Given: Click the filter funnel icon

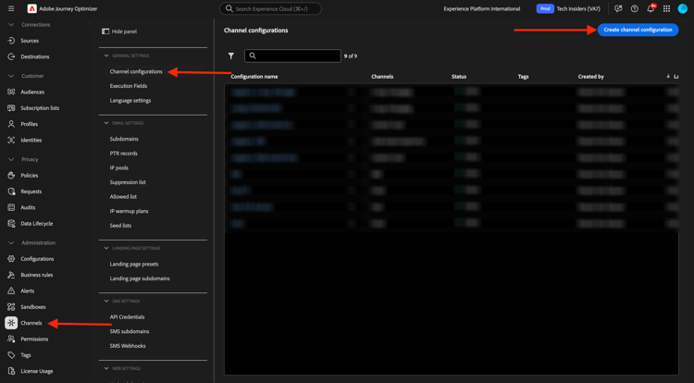Looking at the screenshot, I should [231, 56].
